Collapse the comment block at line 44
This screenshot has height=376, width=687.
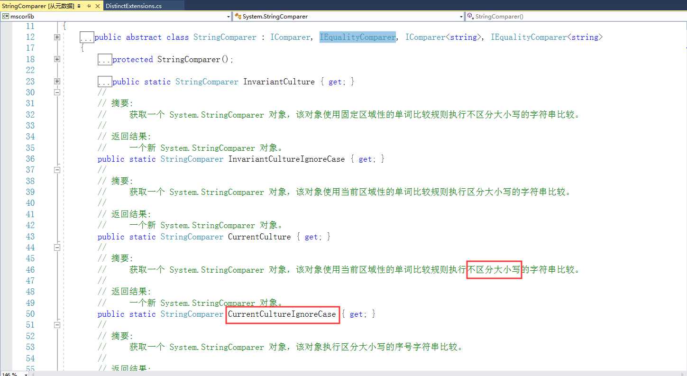pos(57,248)
